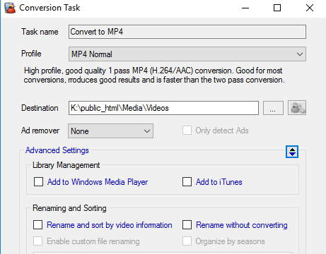Click the Add to iTunes label text

coord(219,182)
